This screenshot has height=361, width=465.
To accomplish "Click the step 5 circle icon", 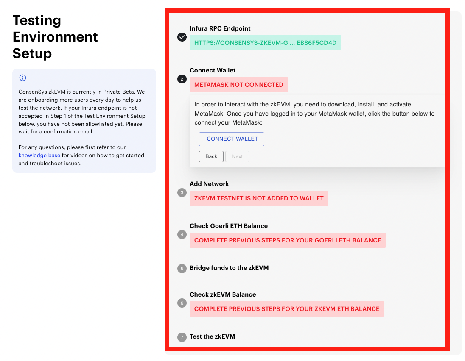I will 182,269.
